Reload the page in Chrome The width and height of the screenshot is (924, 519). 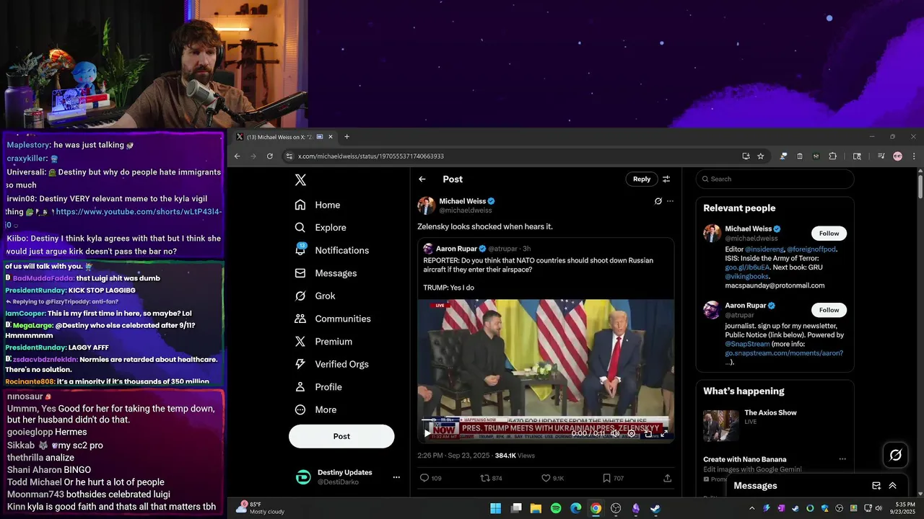(x=270, y=156)
